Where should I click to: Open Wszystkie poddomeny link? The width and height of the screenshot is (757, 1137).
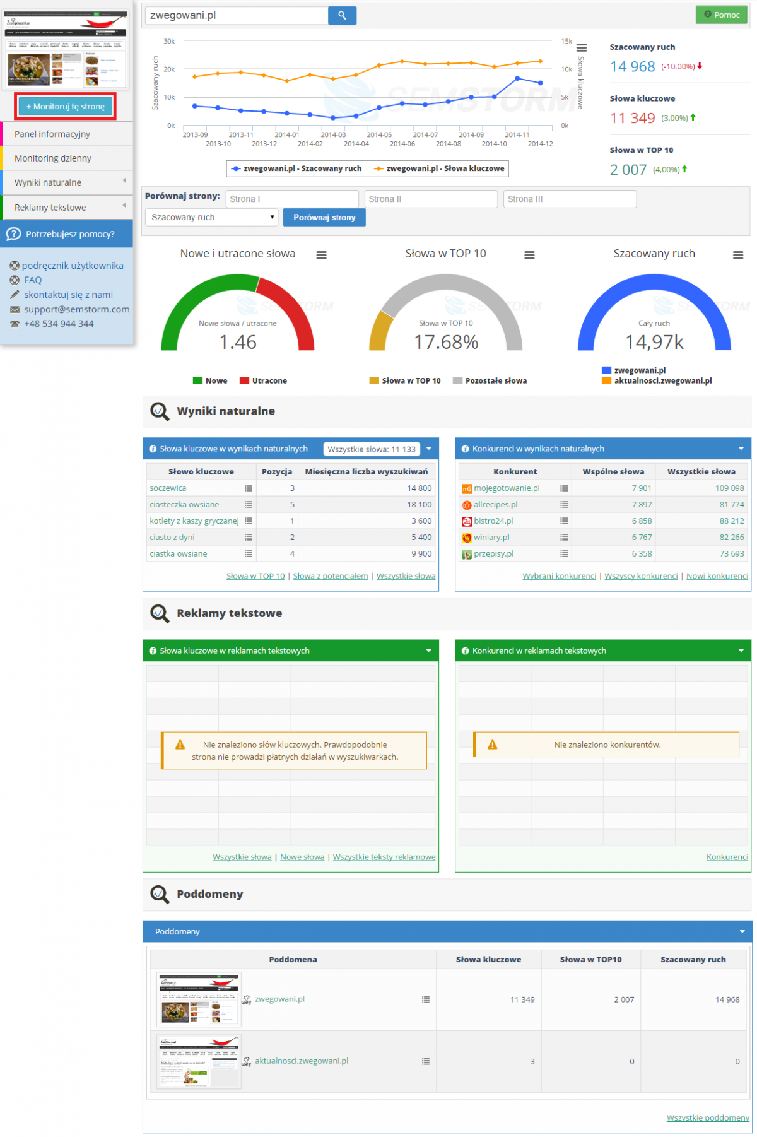pos(708,1118)
